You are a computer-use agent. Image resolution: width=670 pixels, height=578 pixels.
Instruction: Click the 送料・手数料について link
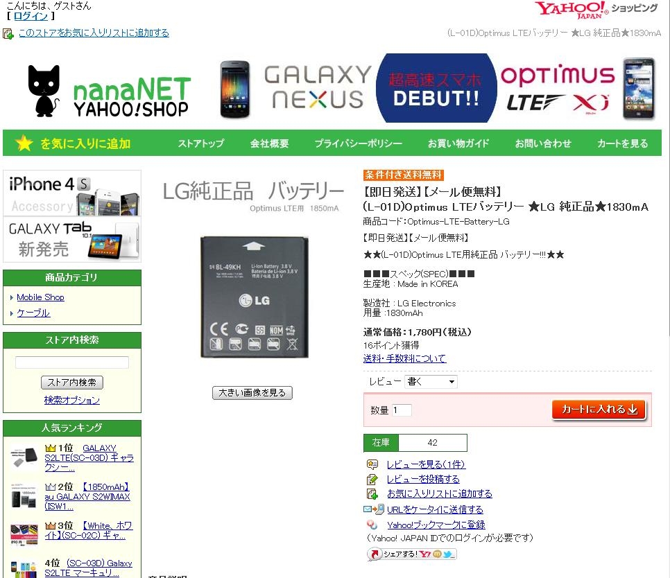(404, 358)
